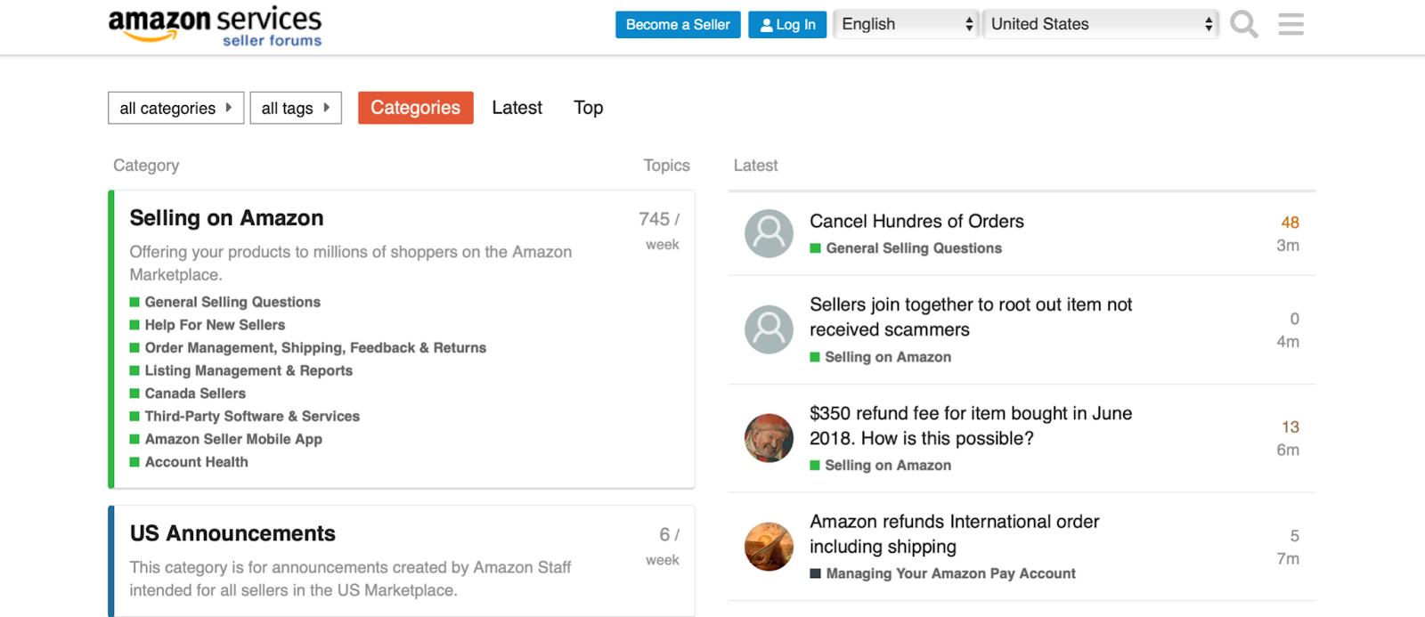Open the Selling on Amazon category heading

(x=226, y=218)
